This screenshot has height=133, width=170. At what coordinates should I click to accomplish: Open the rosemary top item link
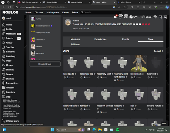[x=88, y=74]
